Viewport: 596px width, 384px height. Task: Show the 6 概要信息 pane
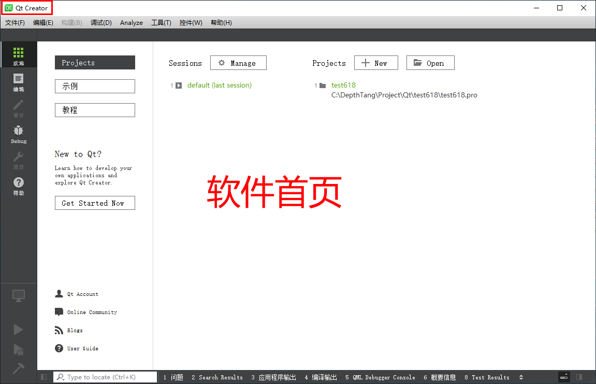click(440, 377)
